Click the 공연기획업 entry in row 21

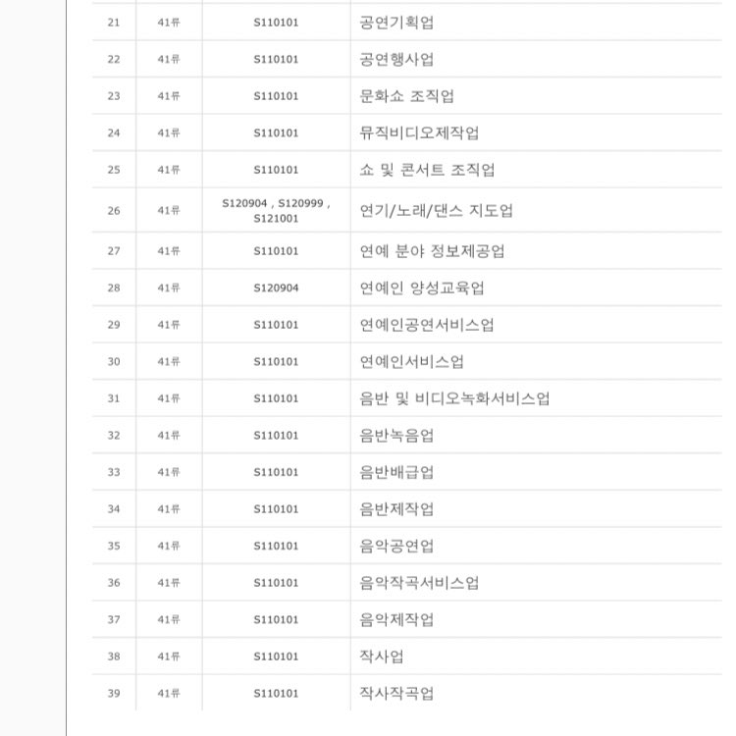(x=396, y=23)
